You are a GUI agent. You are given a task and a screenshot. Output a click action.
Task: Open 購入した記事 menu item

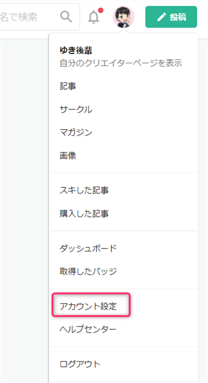click(x=84, y=213)
